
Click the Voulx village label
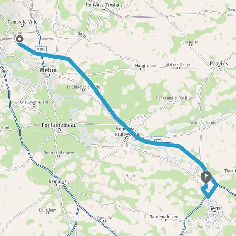[x=131, y=176]
